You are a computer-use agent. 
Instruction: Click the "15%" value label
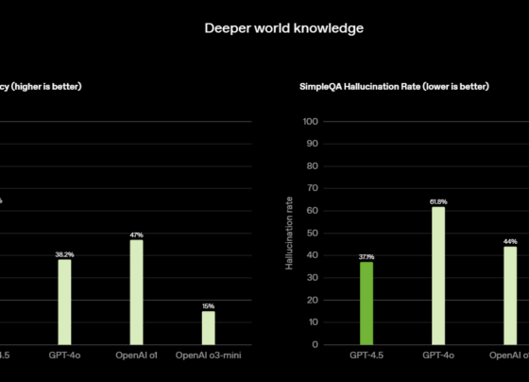tap(208, 306)
